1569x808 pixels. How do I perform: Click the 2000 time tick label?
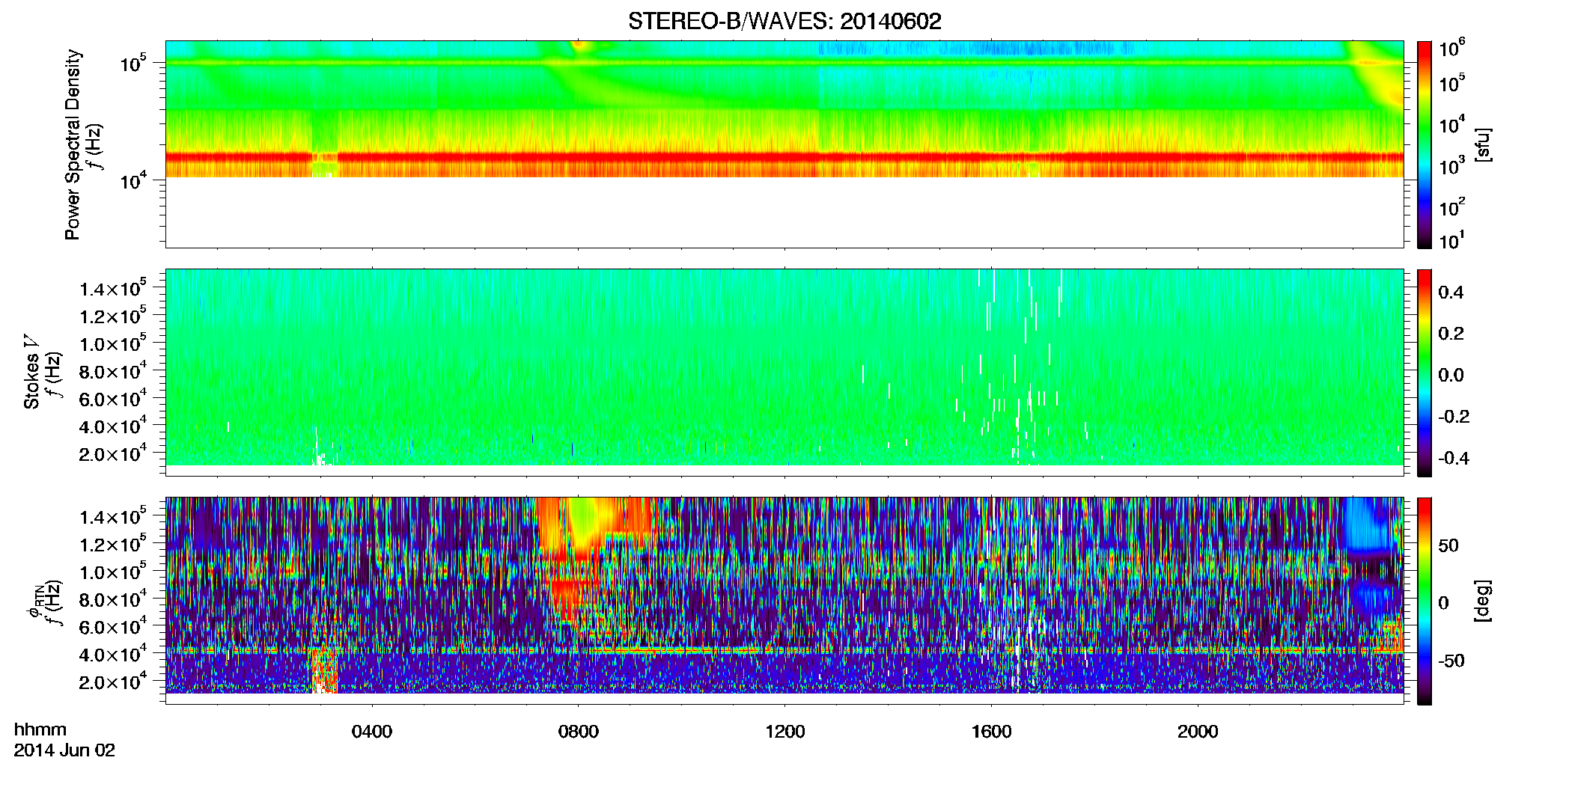[x=1198, y=731]
